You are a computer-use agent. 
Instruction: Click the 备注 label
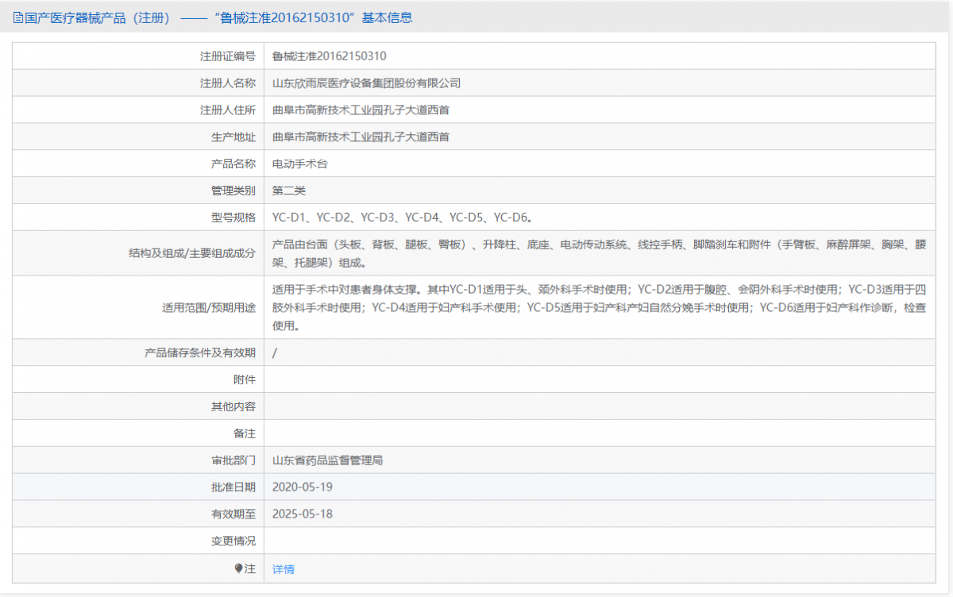pos(245,433)
